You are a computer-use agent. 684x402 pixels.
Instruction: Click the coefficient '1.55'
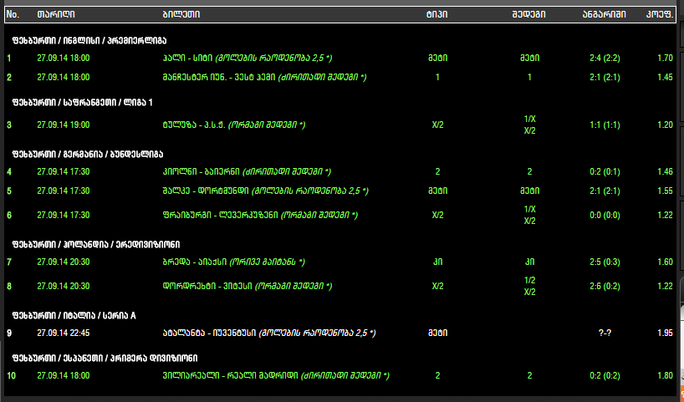click(x=666, y=191)
